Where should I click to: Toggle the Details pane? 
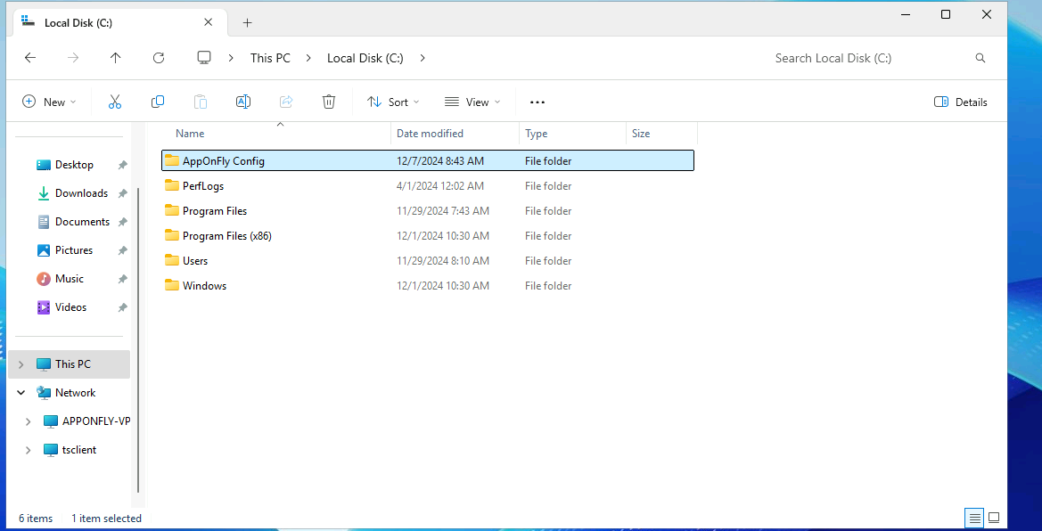tap(961, 102)
